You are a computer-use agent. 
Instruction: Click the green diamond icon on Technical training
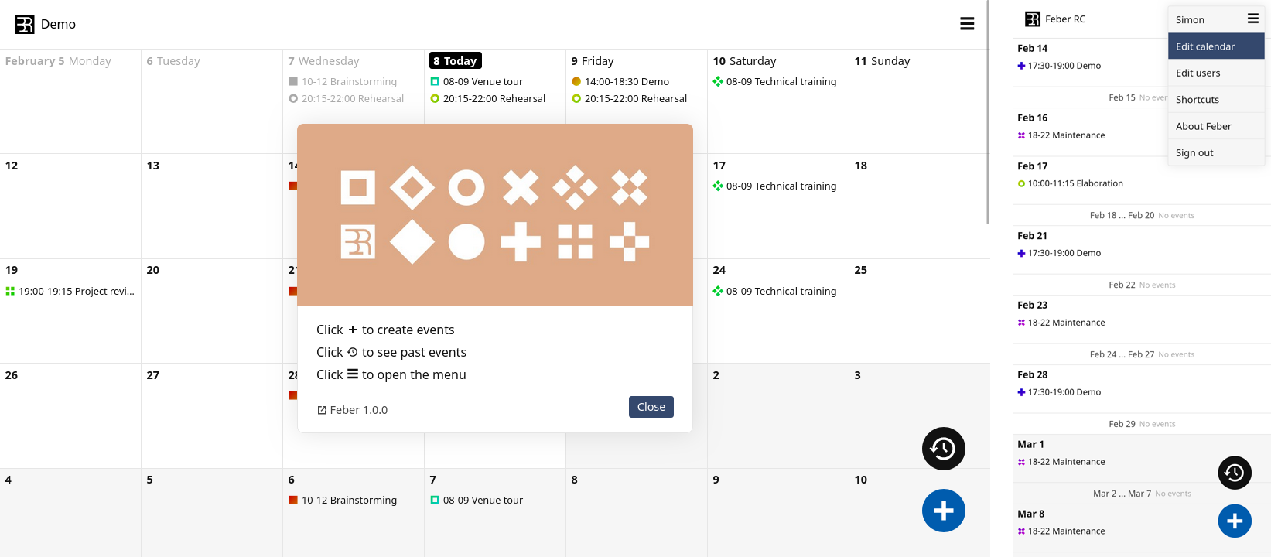coord(718,80)
